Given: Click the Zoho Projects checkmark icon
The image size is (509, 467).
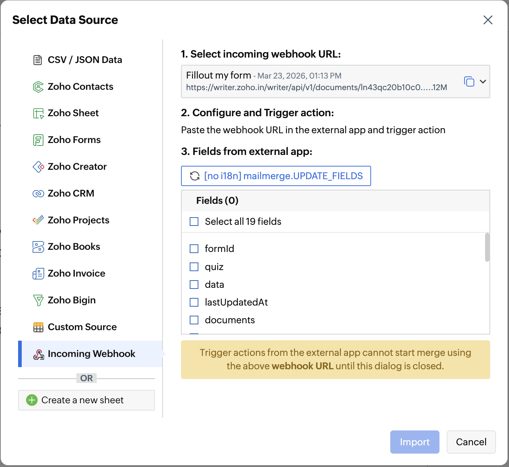Looking at the screenshot, I should point(38,220).
